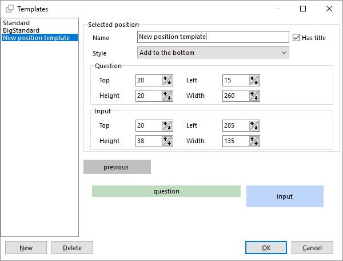Viewport: 343px width, 261px height.
Task: Click spinner icon of Input Width field
Action: pyautogui.click(x=254, y=141)
